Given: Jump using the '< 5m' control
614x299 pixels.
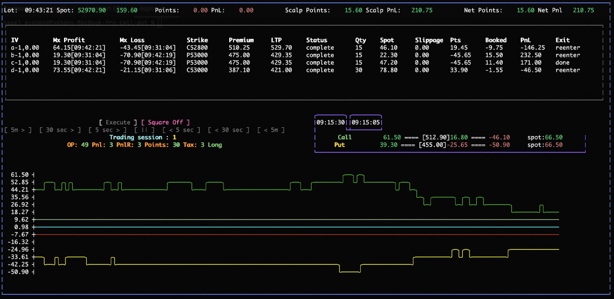Looking at the screenshot, I should click(x=271, y=130).
